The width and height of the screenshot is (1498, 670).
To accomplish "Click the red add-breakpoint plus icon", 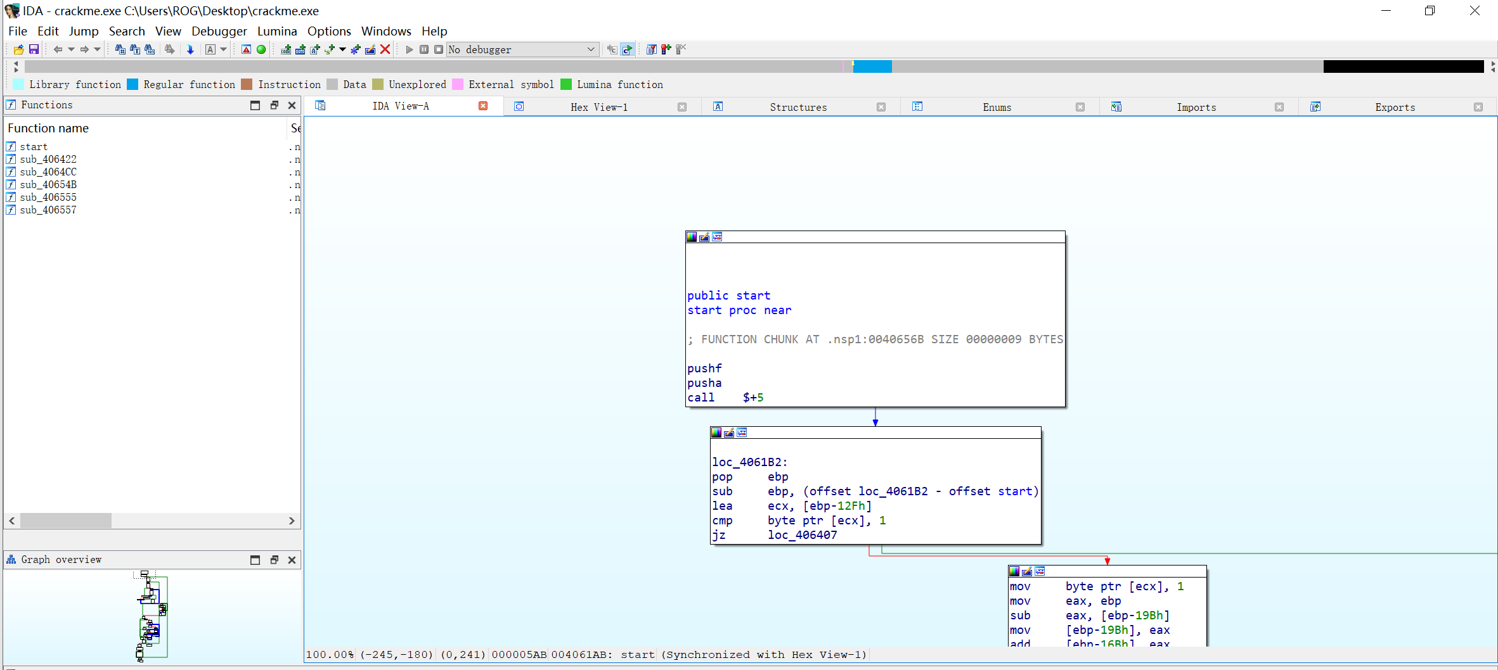I will (666, 49).
